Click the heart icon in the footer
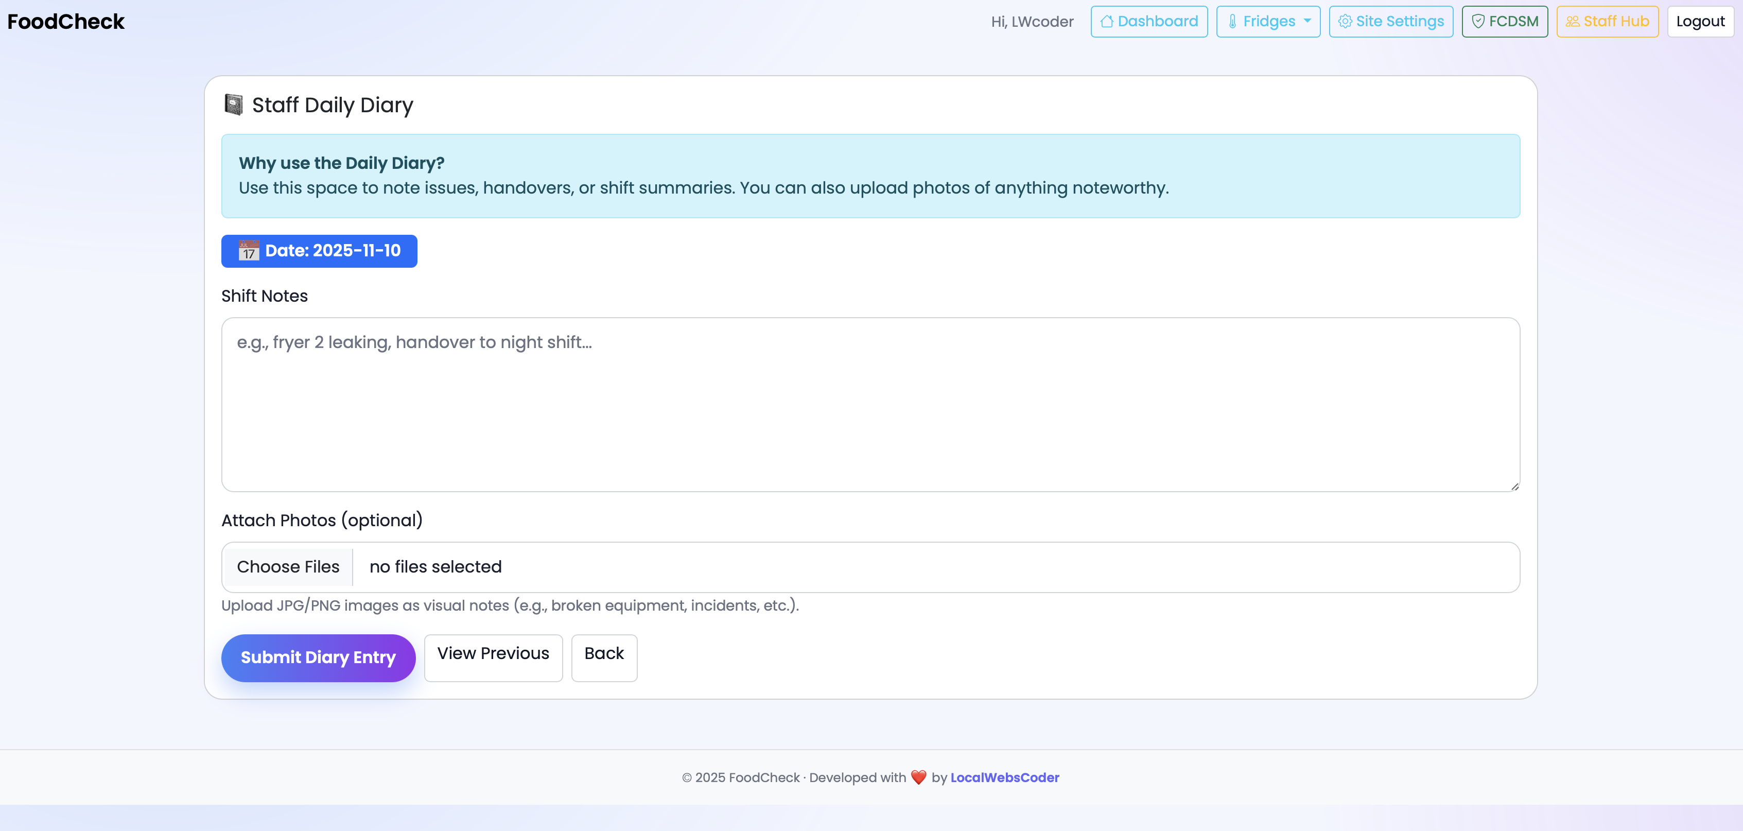Screen dimensions: 1743x831 [918, 777]
